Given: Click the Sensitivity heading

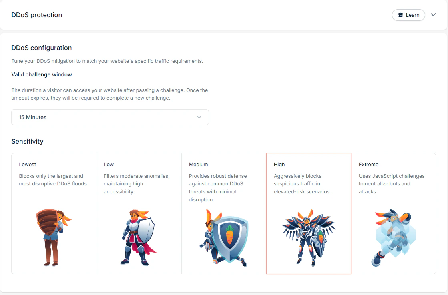Looking at the screenshot, I should point(28,141).
